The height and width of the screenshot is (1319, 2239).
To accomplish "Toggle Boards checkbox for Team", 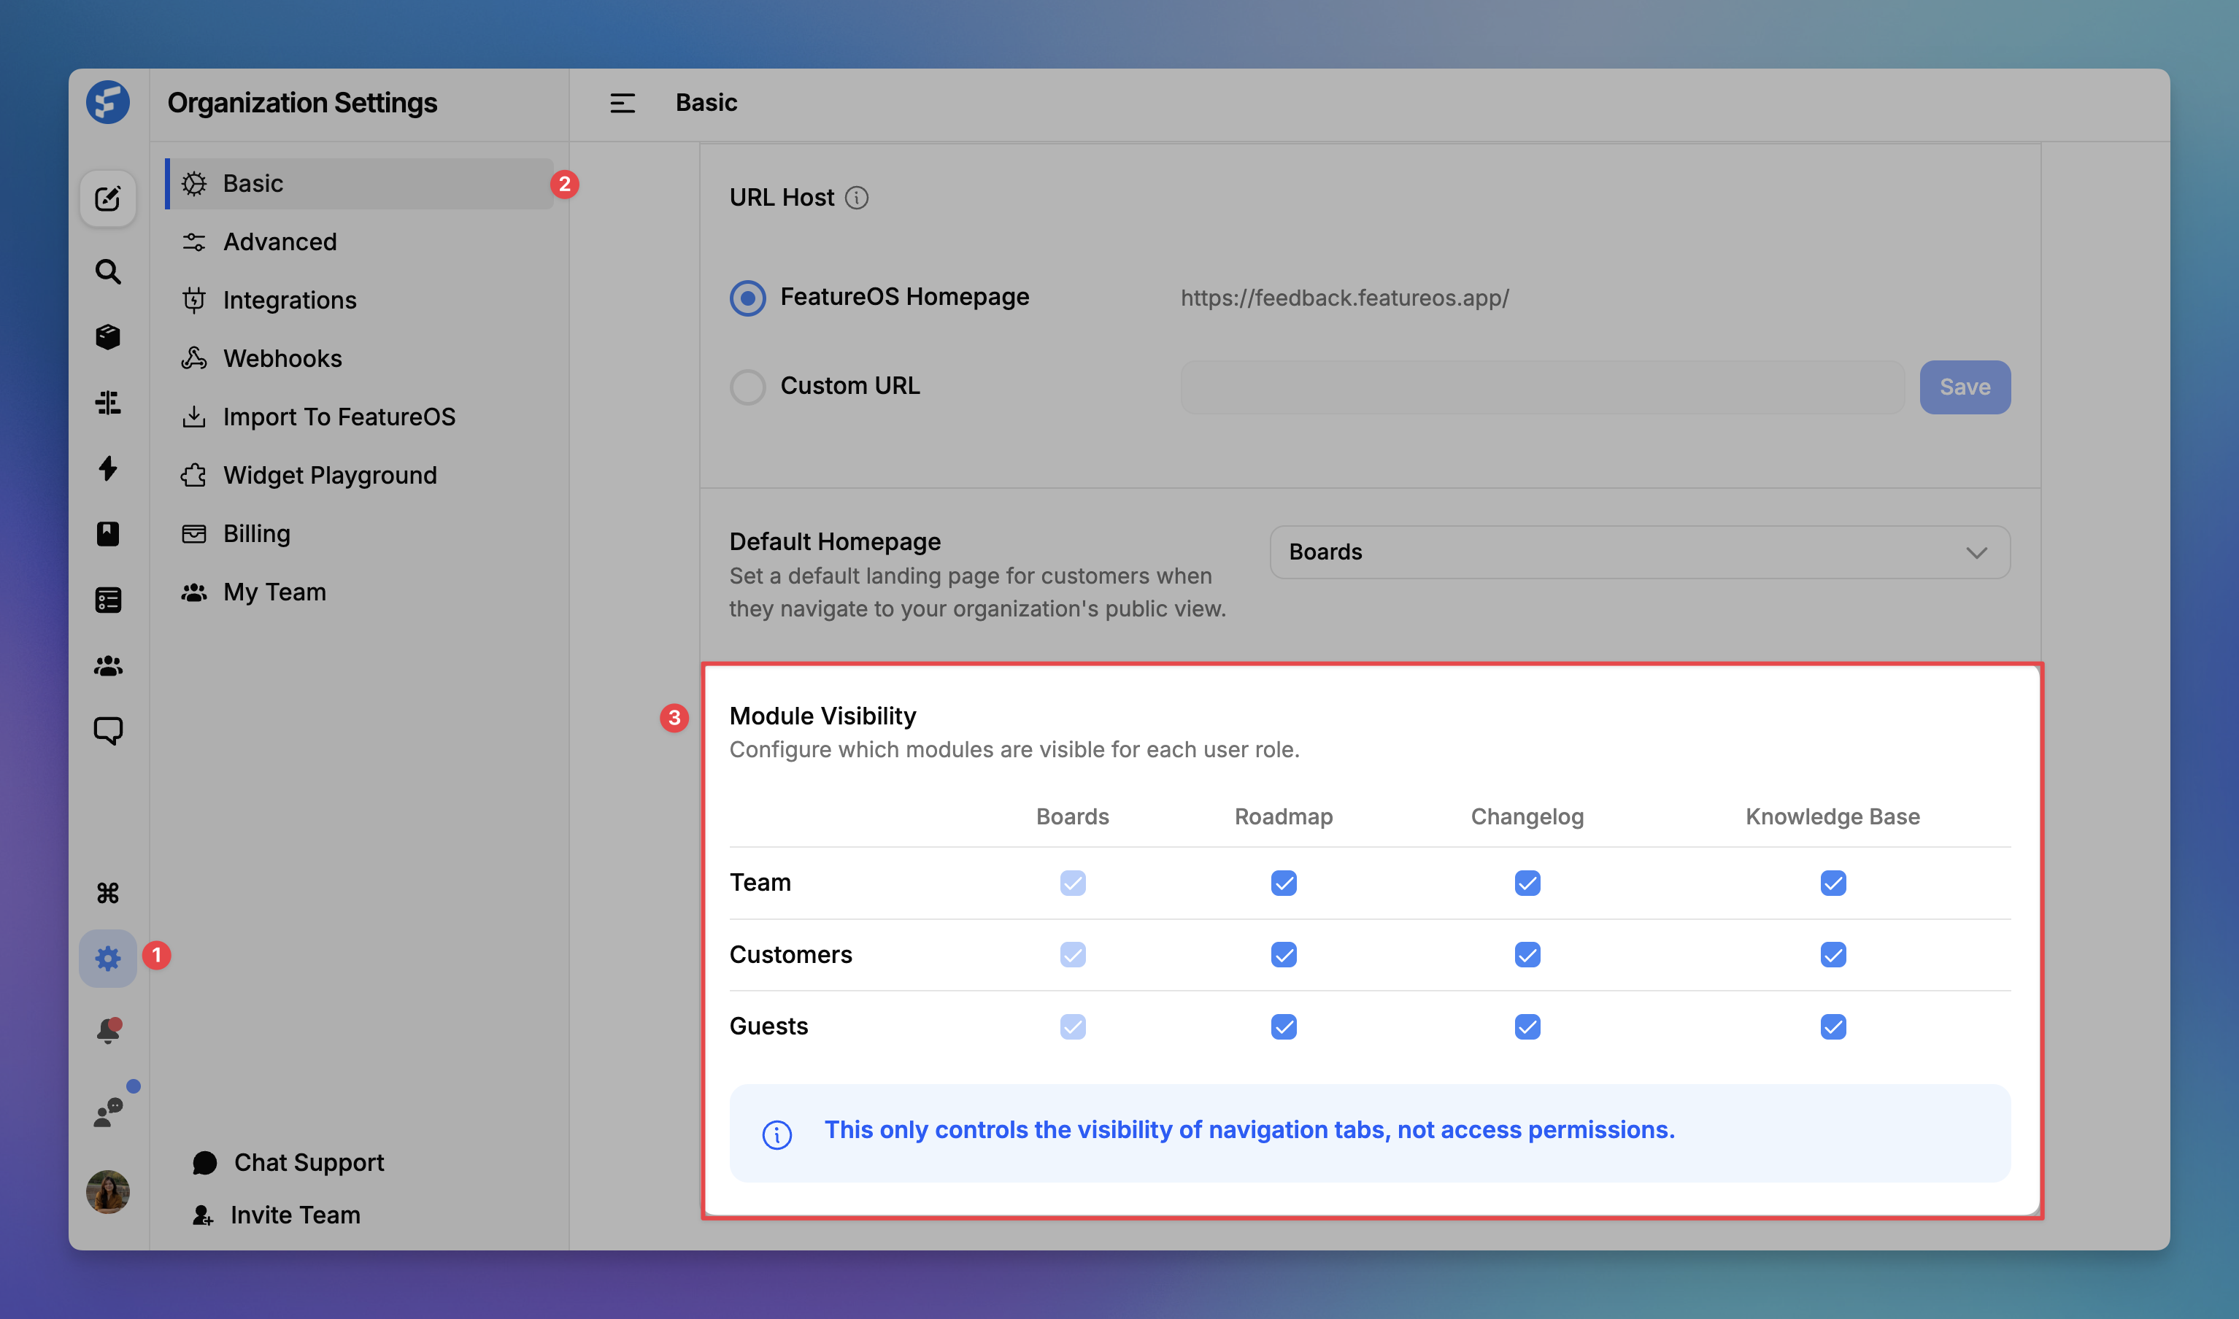I will click(x=1072, y=883).
